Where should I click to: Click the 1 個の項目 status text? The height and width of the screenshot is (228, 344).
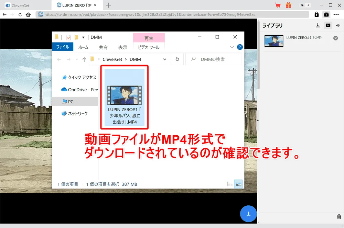pos(68,184)
